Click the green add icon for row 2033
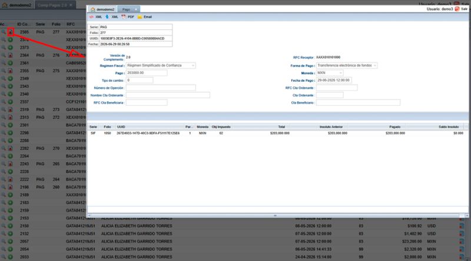 11,257
